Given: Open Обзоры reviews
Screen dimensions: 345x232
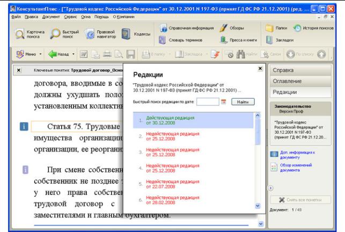Looking at the screenshot, I should tap(232, 28).
